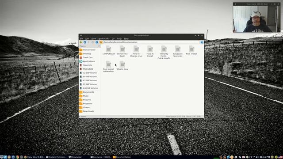Switch to the Guvcview (30.00 fps) taskbar entry
This screenshot has height=159, width=283.
[x=101, y=157]
